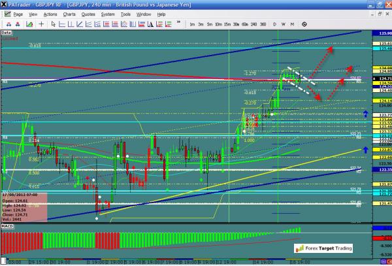
Task: Click the MACD indicator panel label
Action: click(x=7, y=225)
